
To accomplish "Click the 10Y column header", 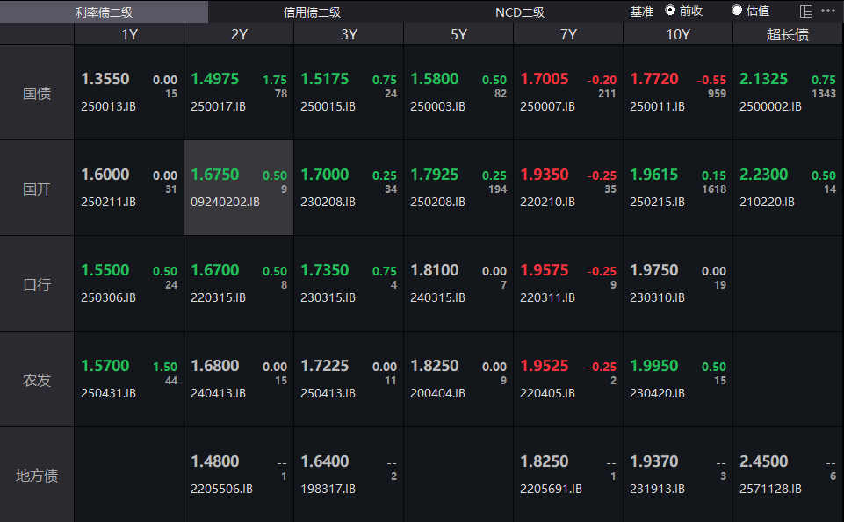I will pos(677,34).
